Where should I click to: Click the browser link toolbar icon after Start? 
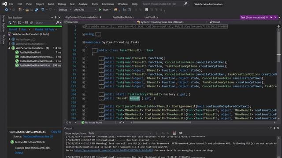[x=115, y=10]
